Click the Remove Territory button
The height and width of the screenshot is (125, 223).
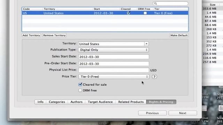(54, 35)
